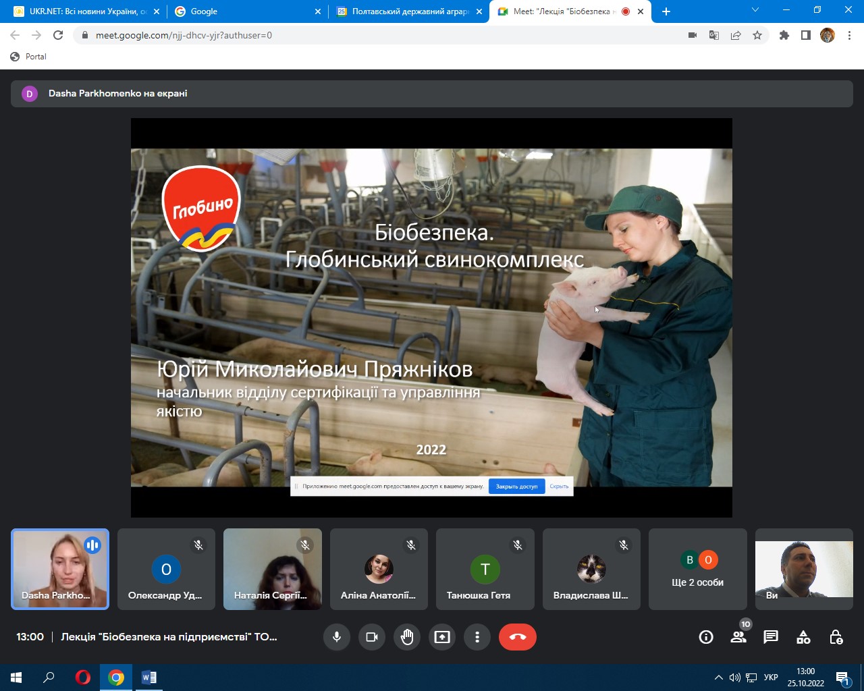
Task: View site info lock icon
Action: click(84, 35)
